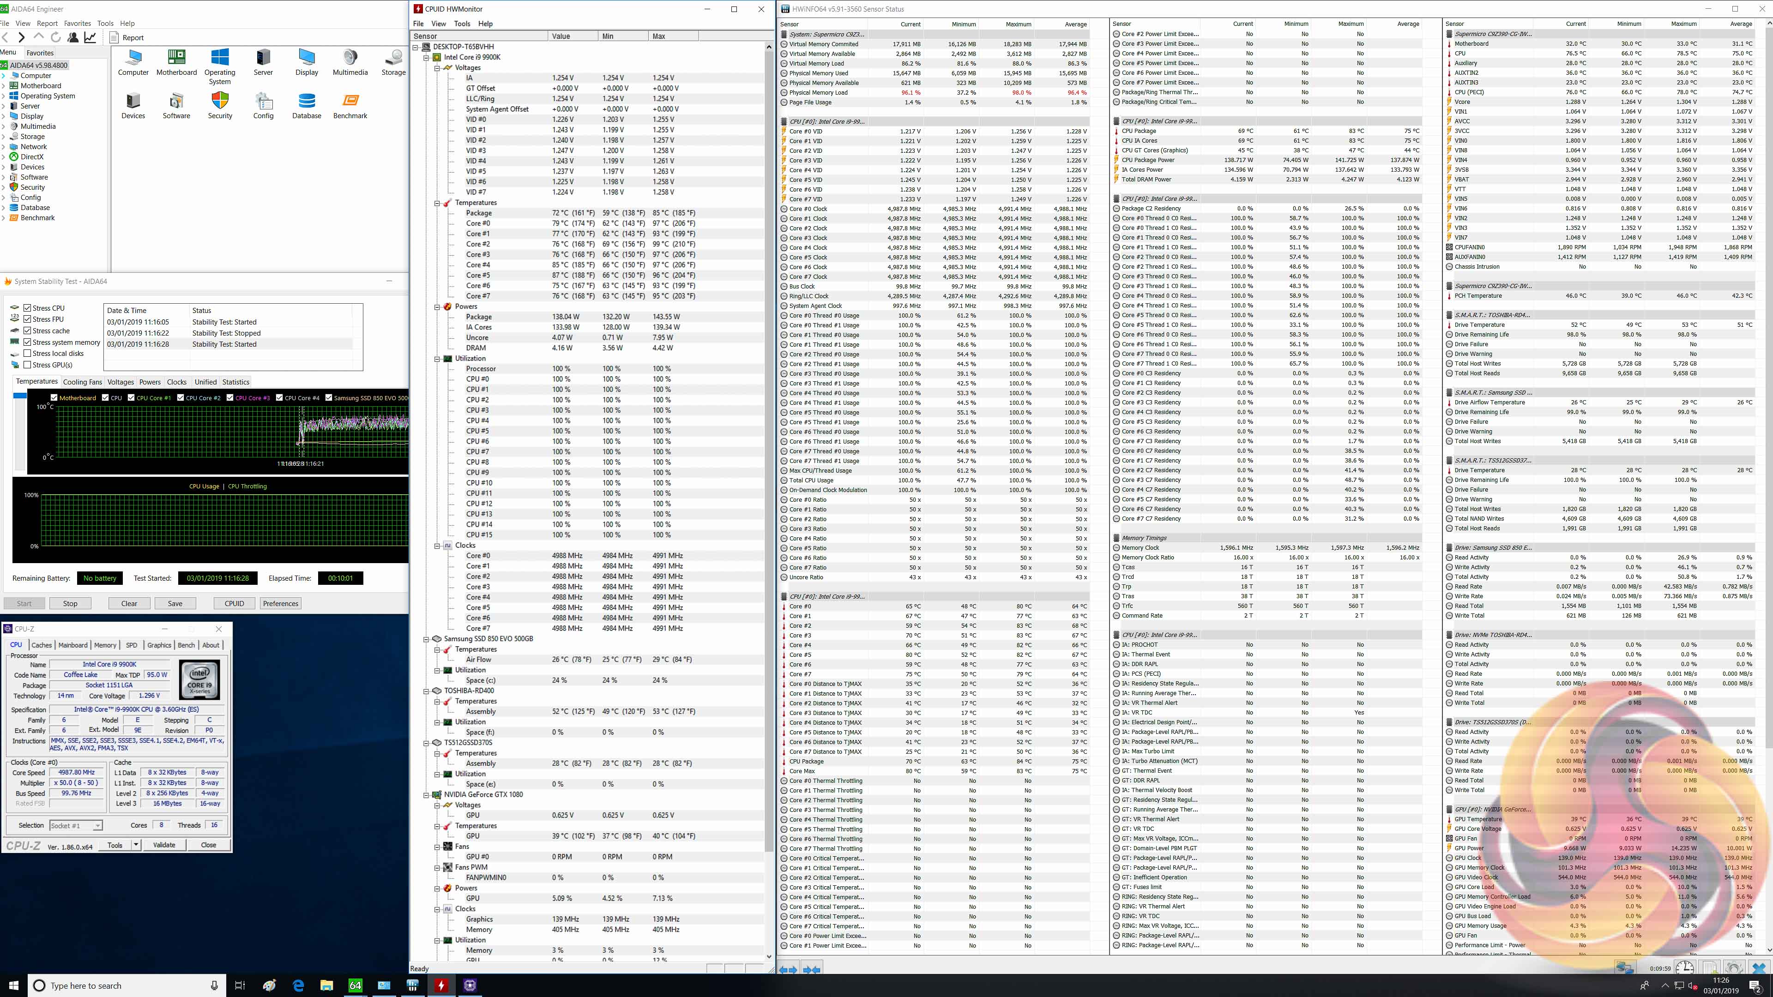Open the Memory tab in CPU-Z

105,645
